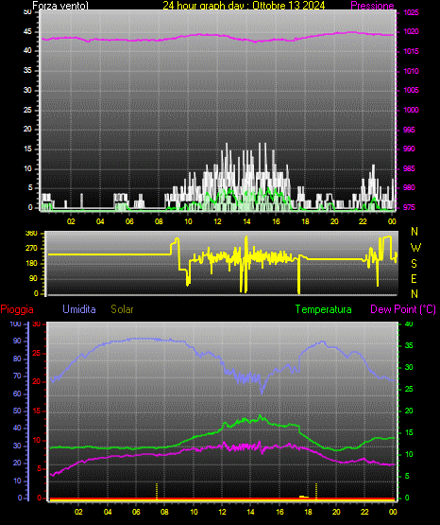Click 5 on the green temperature axis
This screenshot has width=440, height=525.
(407, 476)
